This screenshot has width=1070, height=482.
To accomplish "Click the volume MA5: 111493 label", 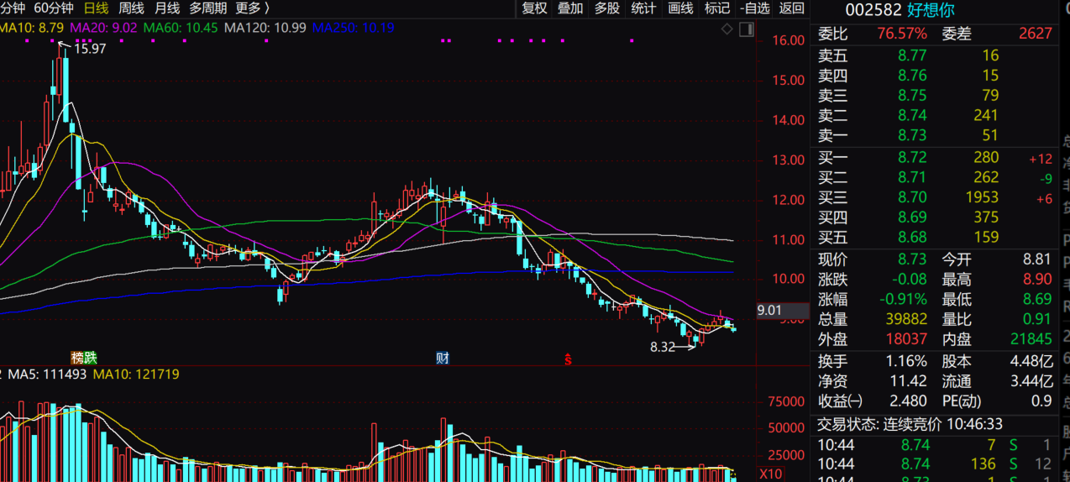I will coord(47,374).
